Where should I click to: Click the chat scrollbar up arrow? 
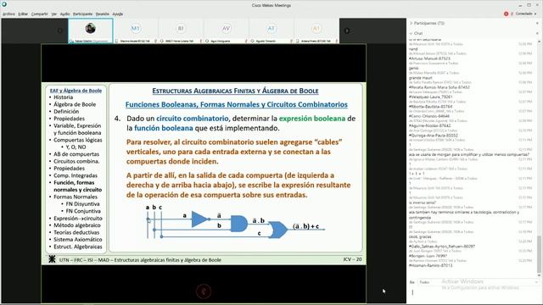click(x=539, y=42)
